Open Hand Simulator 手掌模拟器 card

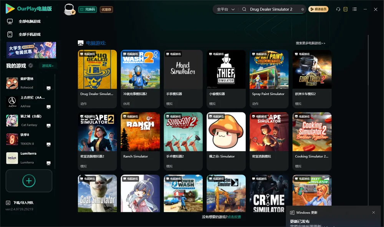click(x=183, y=79)
